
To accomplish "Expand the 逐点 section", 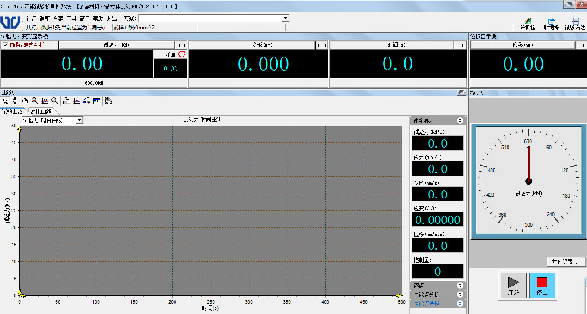I will click(x=460, y=286).
